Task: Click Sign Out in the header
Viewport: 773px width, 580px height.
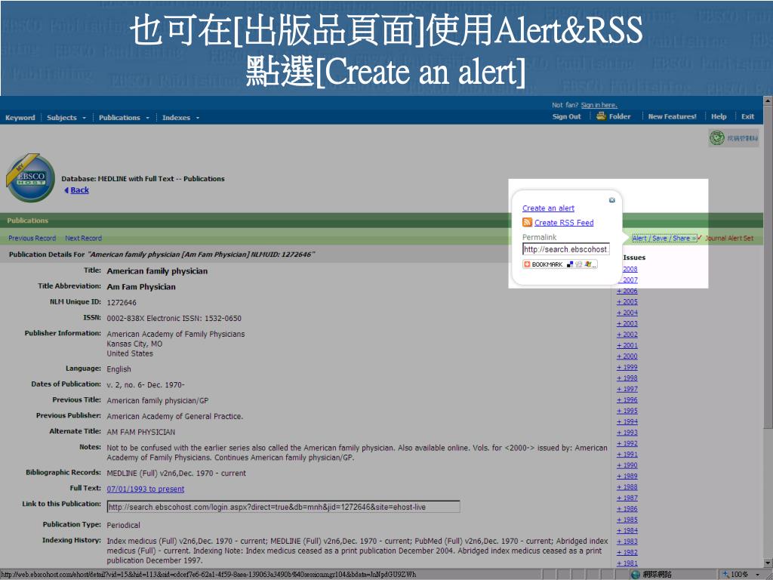Action: [566, 116]
